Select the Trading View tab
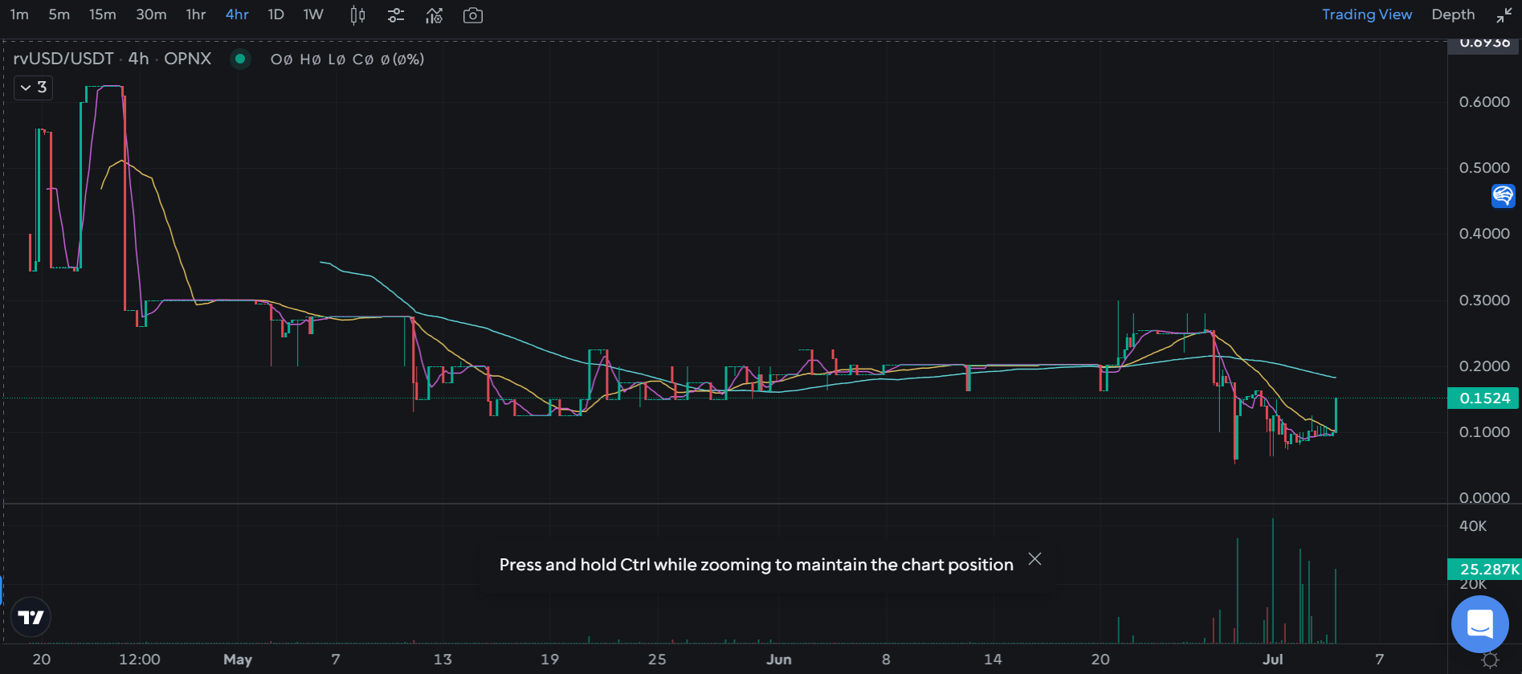 1366,14
